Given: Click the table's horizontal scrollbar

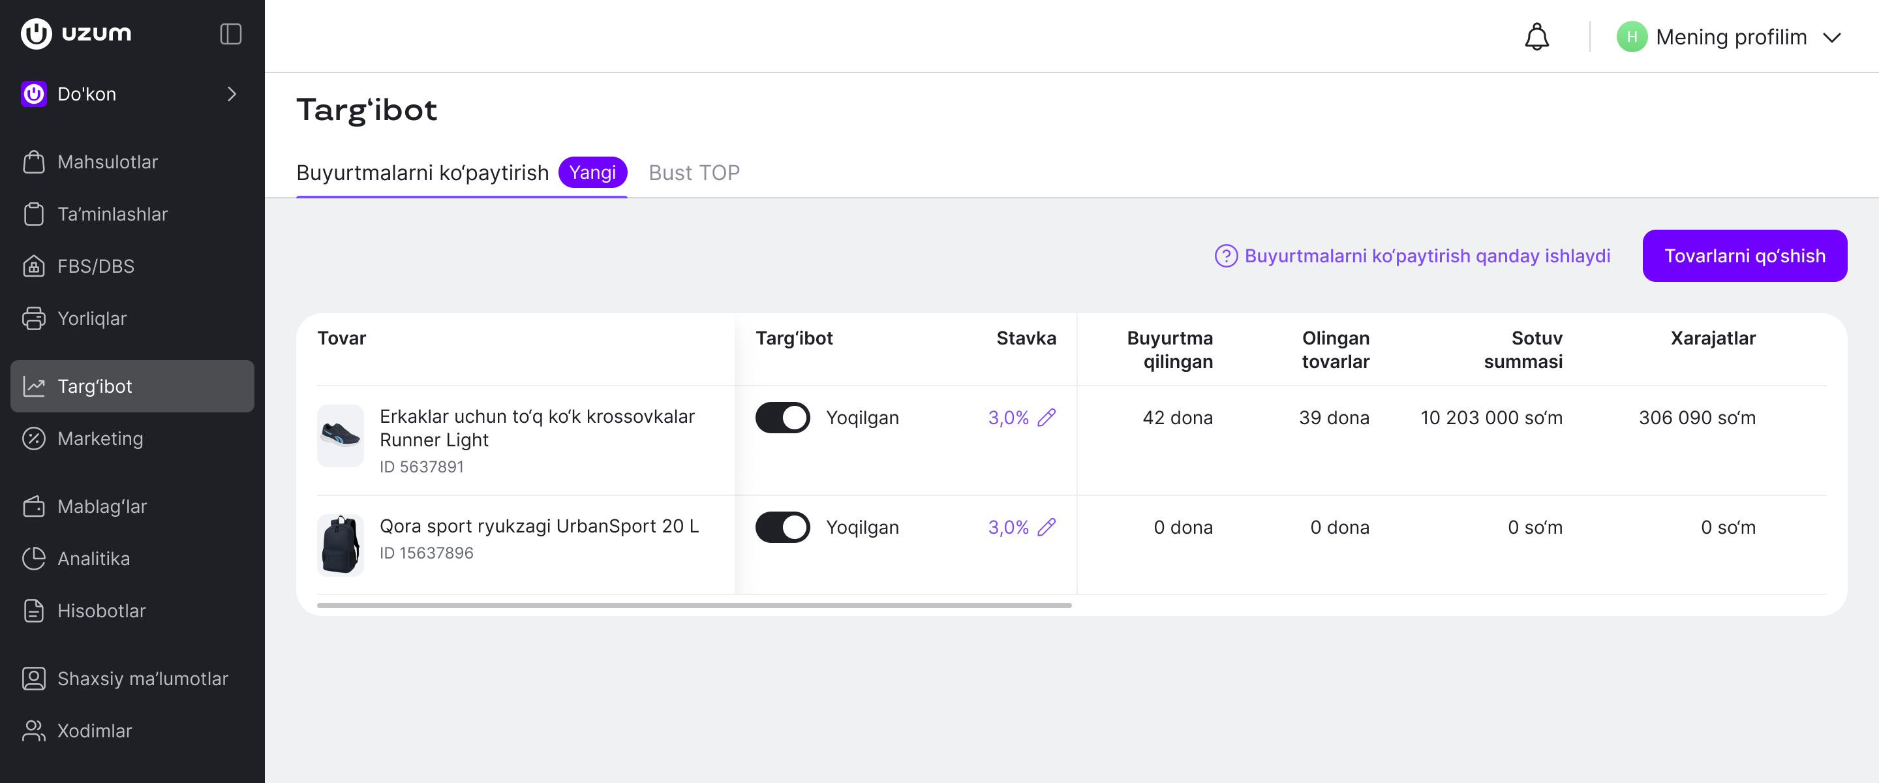Looking at the screenshot, I should (x=694, y=605).
